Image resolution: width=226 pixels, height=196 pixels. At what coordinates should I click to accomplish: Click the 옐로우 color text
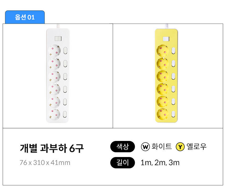click(x=197, y=147)
